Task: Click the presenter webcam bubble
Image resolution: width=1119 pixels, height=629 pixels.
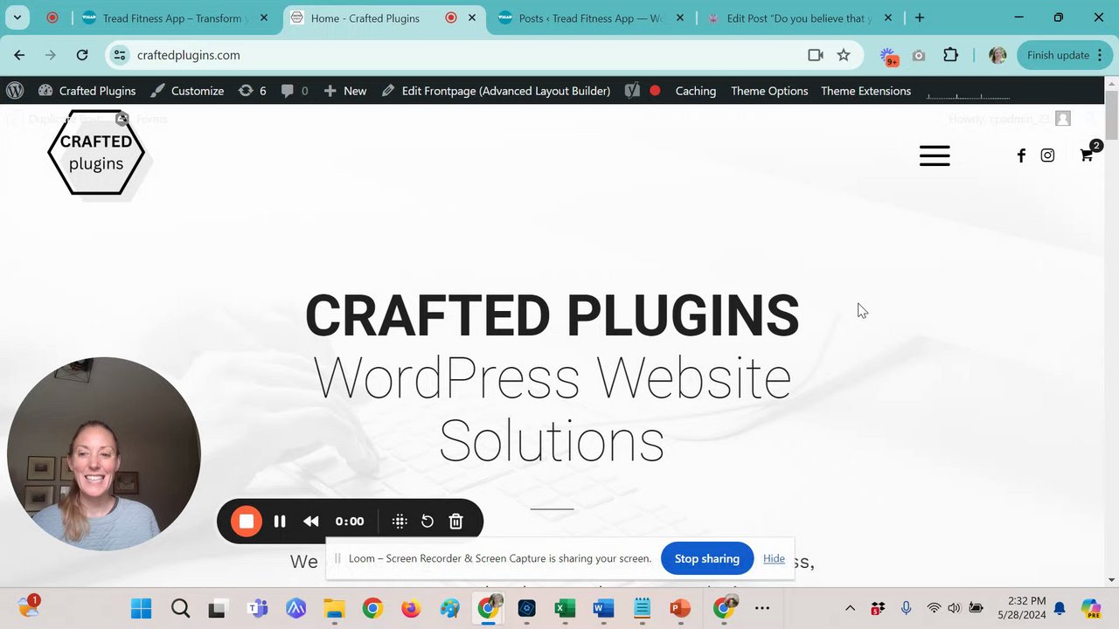Action: [104, 453]
